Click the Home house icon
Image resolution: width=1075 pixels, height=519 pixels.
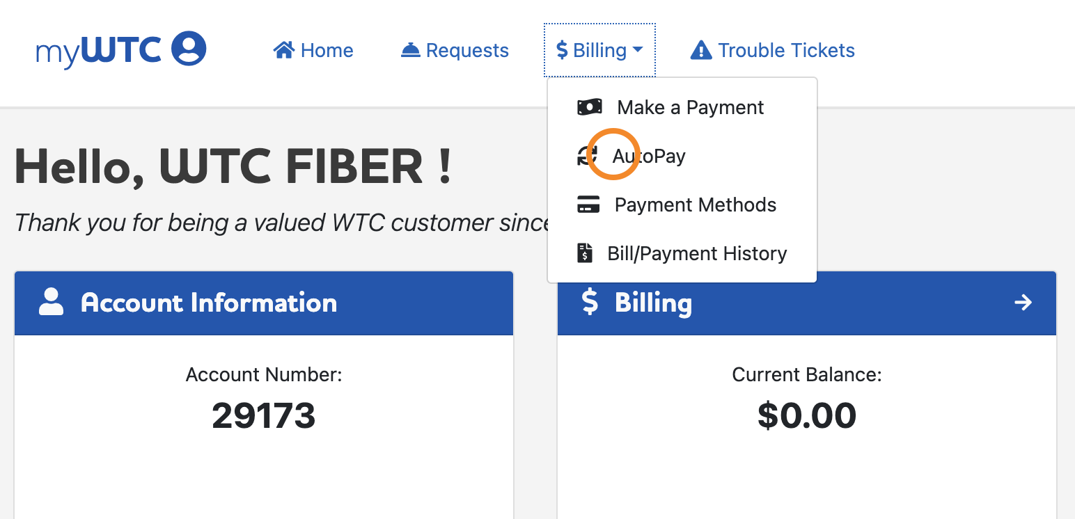[284, 50]
